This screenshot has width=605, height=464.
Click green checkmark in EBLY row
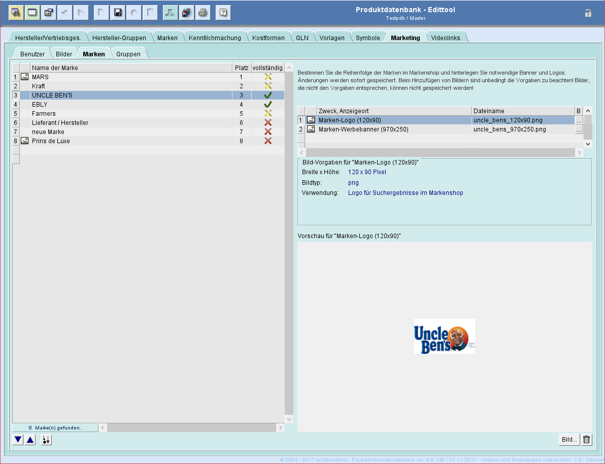click(x=268, y=104)
